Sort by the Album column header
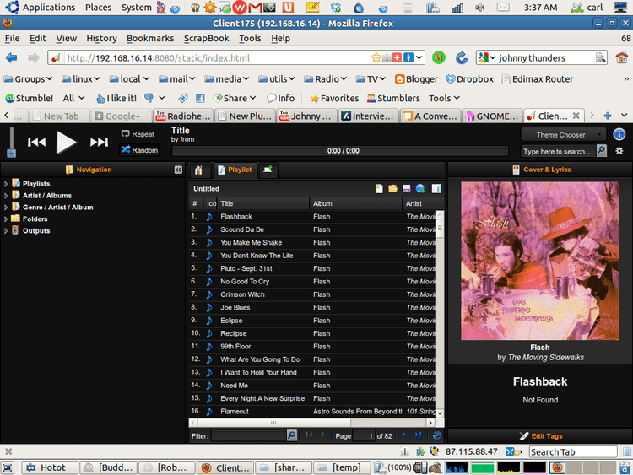This screenshot has height=475, width=633. click(355, 204)
